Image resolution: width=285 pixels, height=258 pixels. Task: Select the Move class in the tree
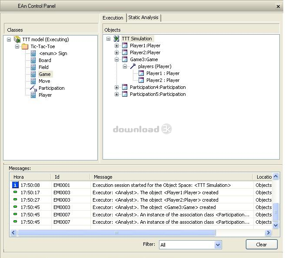point(44,81)
